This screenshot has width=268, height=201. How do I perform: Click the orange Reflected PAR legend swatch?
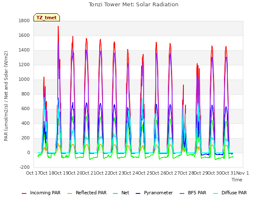(70, 193)
